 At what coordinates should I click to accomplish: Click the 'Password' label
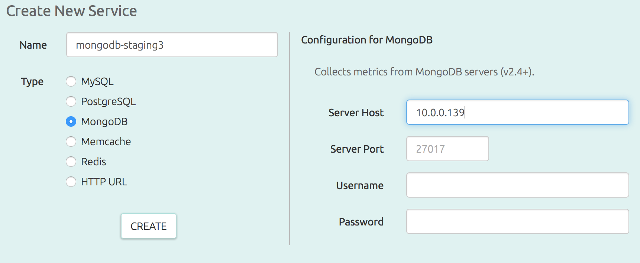point(361,222)
